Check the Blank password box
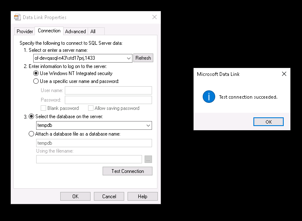 pos(44,108)
